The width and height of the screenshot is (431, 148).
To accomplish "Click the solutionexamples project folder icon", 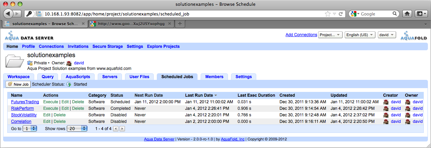I will [x=14, y=62].
